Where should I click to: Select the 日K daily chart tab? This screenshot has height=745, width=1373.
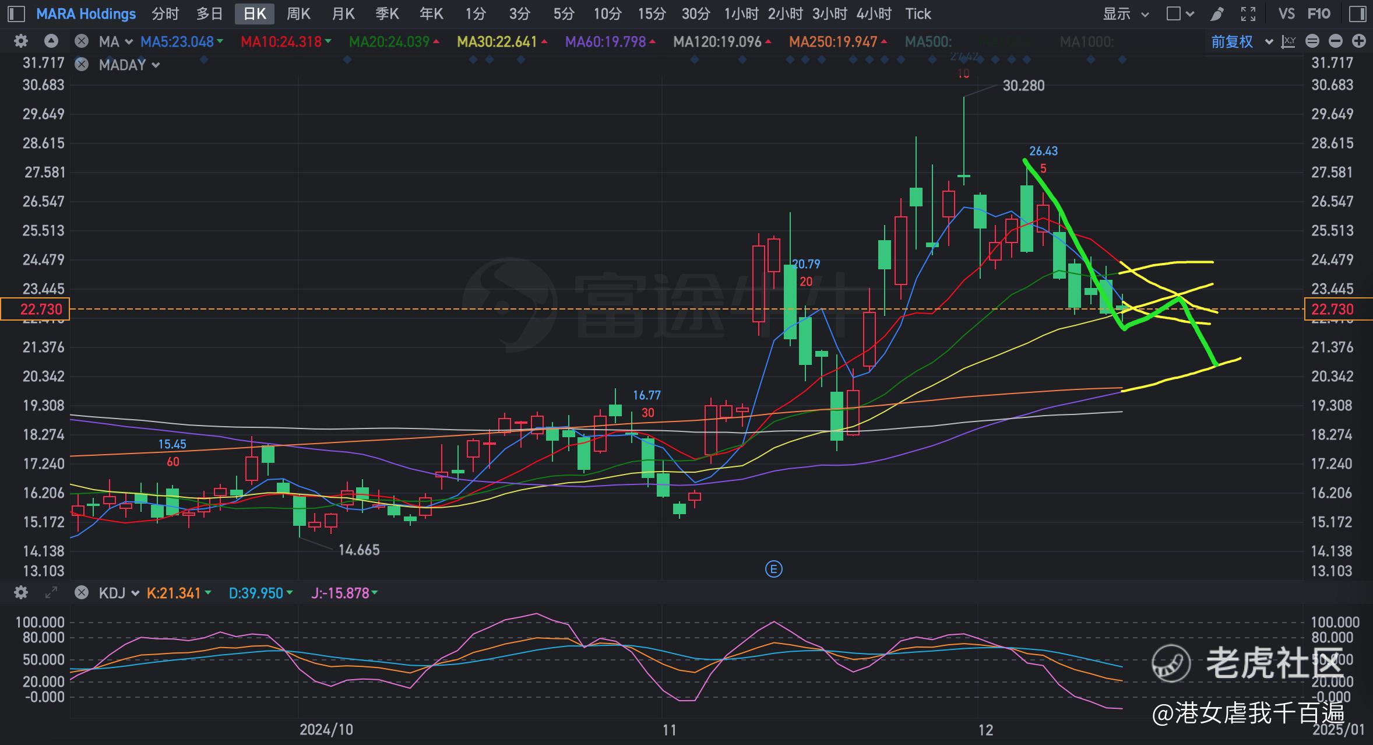coord(254,13)
